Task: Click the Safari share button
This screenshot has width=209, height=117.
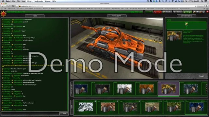Action: pyautogui.click(x=9, y=6)
